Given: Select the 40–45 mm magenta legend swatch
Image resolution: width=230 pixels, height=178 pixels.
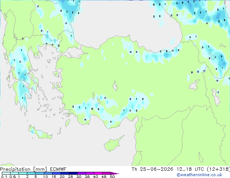Looking at the screenshot, I should [98, 173].
